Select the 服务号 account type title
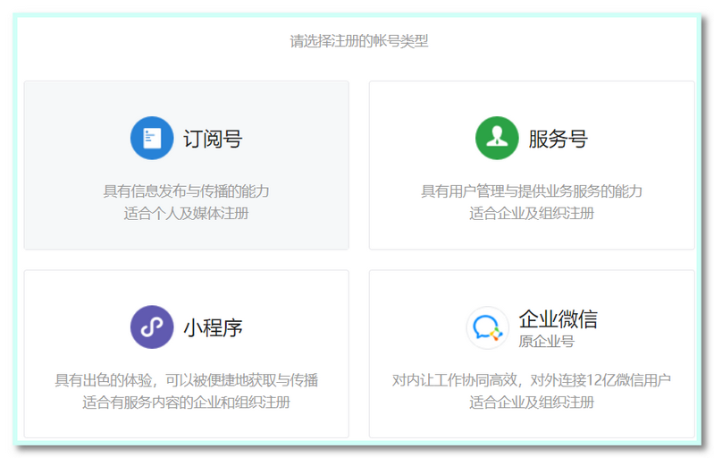Image resolution: width=714 pixels, height=458 pixels. pos(558,139)
